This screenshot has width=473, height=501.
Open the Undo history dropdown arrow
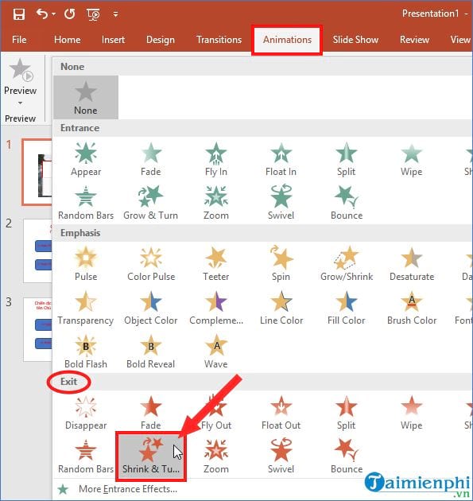pyautogui.click(x=53, y=14)
